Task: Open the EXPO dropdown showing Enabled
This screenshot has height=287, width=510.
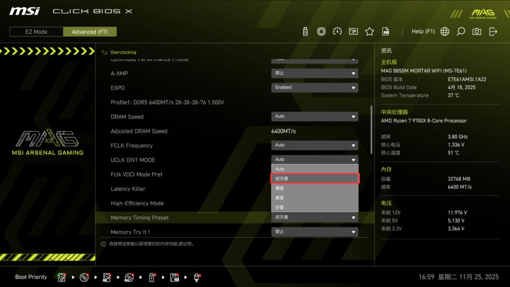Action: [314, 87]
